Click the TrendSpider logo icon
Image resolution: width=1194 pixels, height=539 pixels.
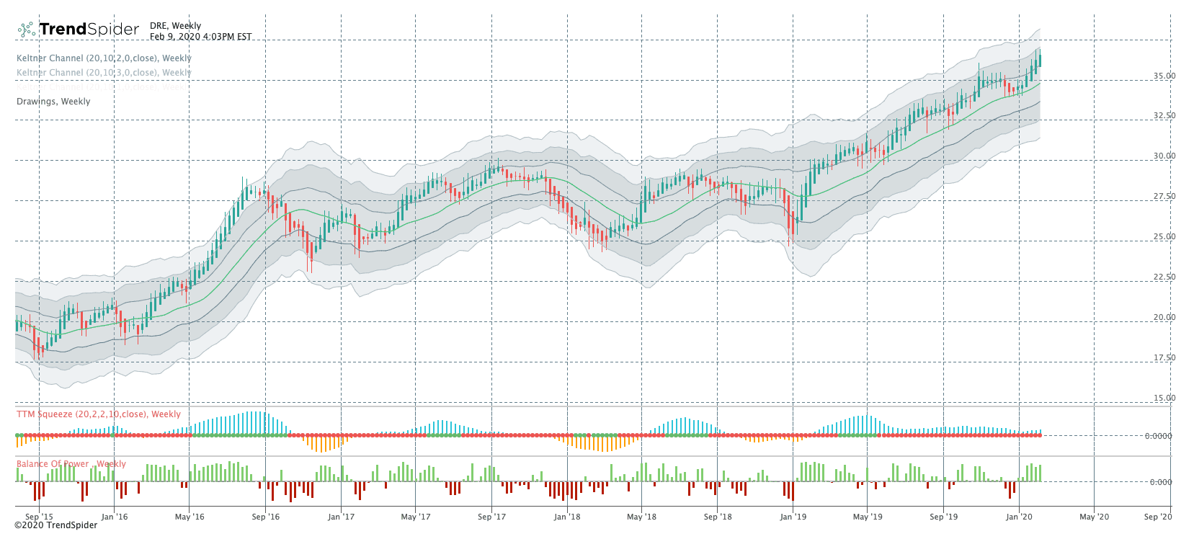27,30
